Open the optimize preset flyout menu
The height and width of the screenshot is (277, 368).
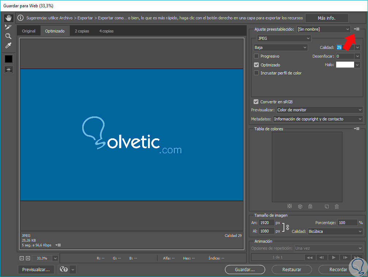tap(357, 29)
